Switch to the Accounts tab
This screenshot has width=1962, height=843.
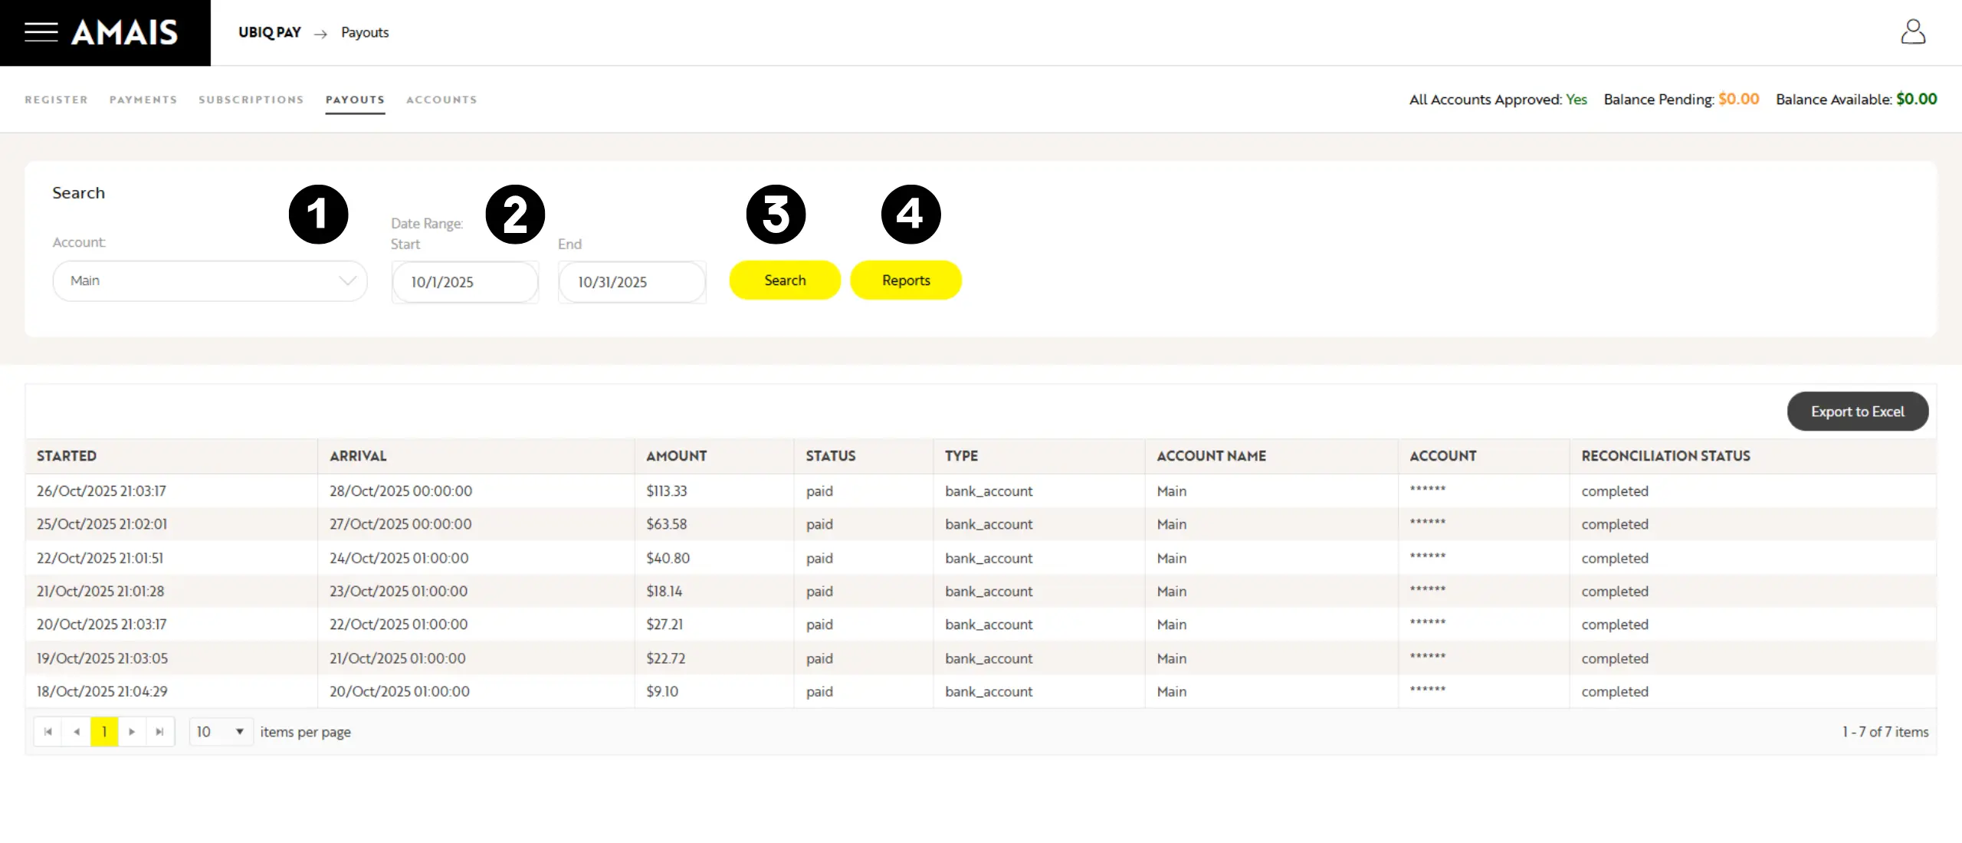pos(441,100)
